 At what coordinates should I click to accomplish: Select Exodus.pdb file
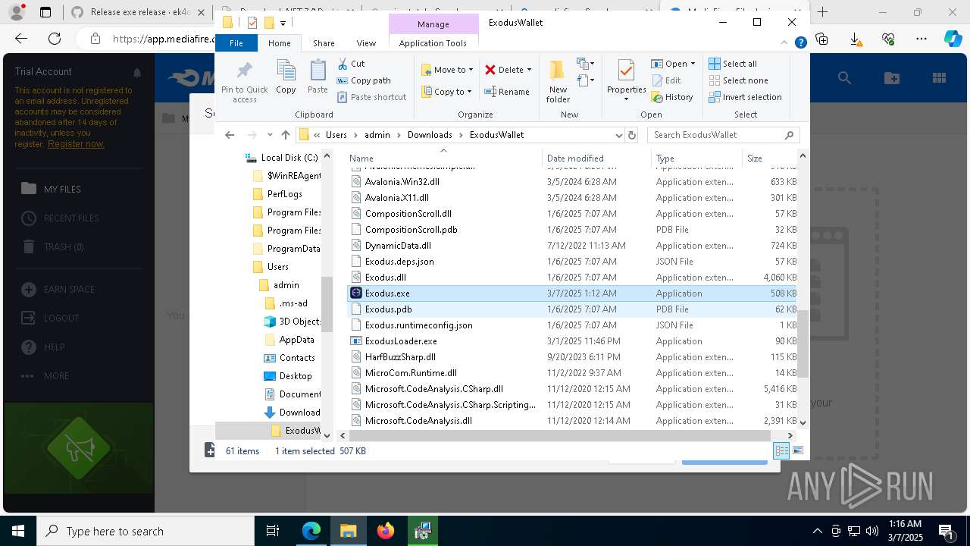pos(388,309)
